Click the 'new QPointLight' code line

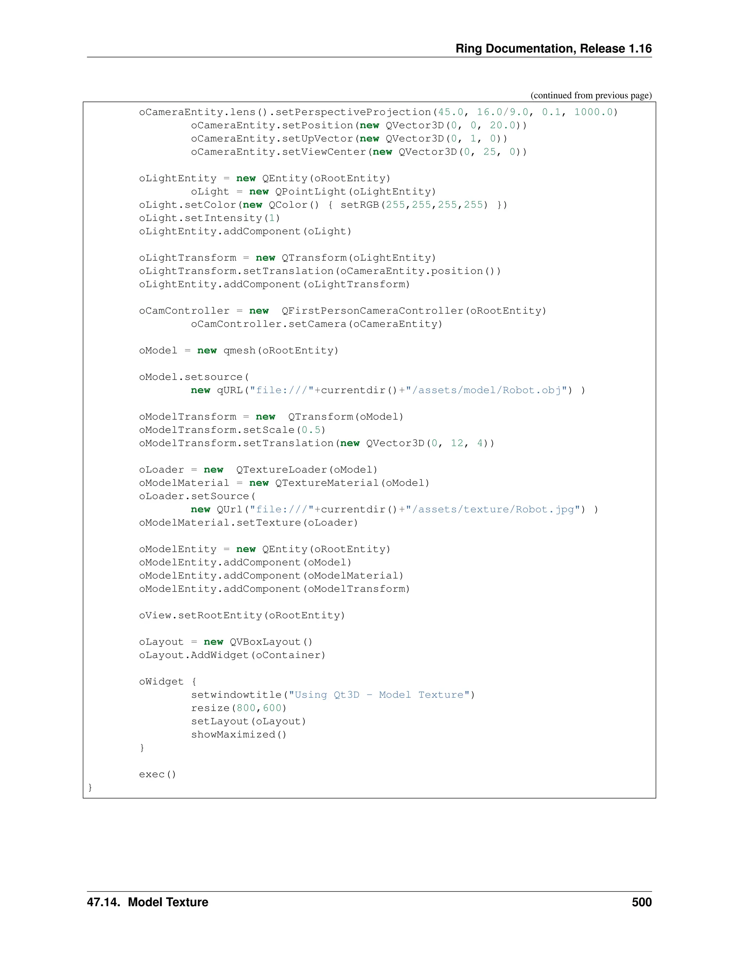click(313, 191)
